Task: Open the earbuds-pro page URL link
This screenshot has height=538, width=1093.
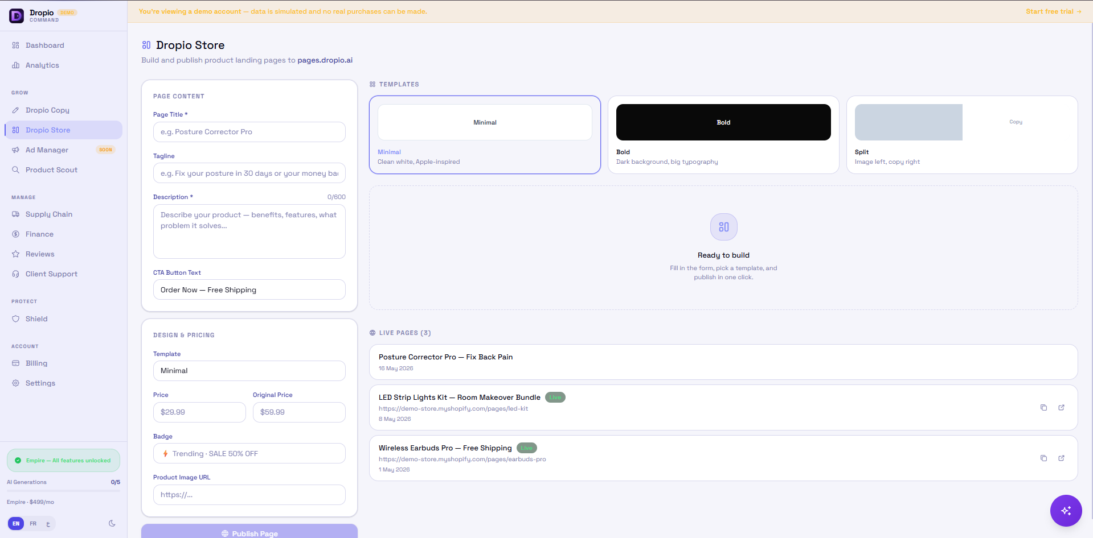Action: (462, 459)
